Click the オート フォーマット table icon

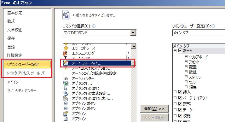(x=66, y=63)
